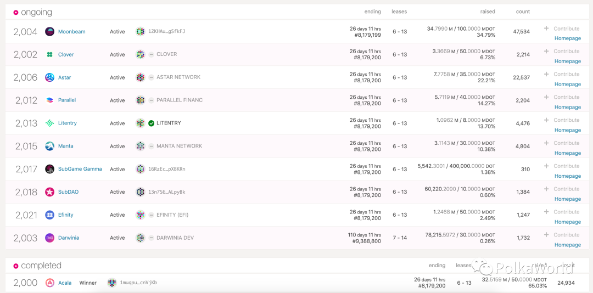Image resolution: width=593 pixels, height=293 pixels.
Task: Click the Moonbeam parachain logo icon
Action: [x=49, y=31]
